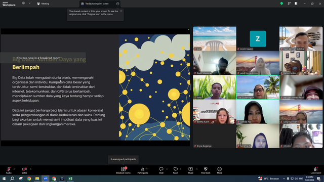Open the React emoji menu
The width and height of the screenshot is (324, 182).
[x=176, y=170]
